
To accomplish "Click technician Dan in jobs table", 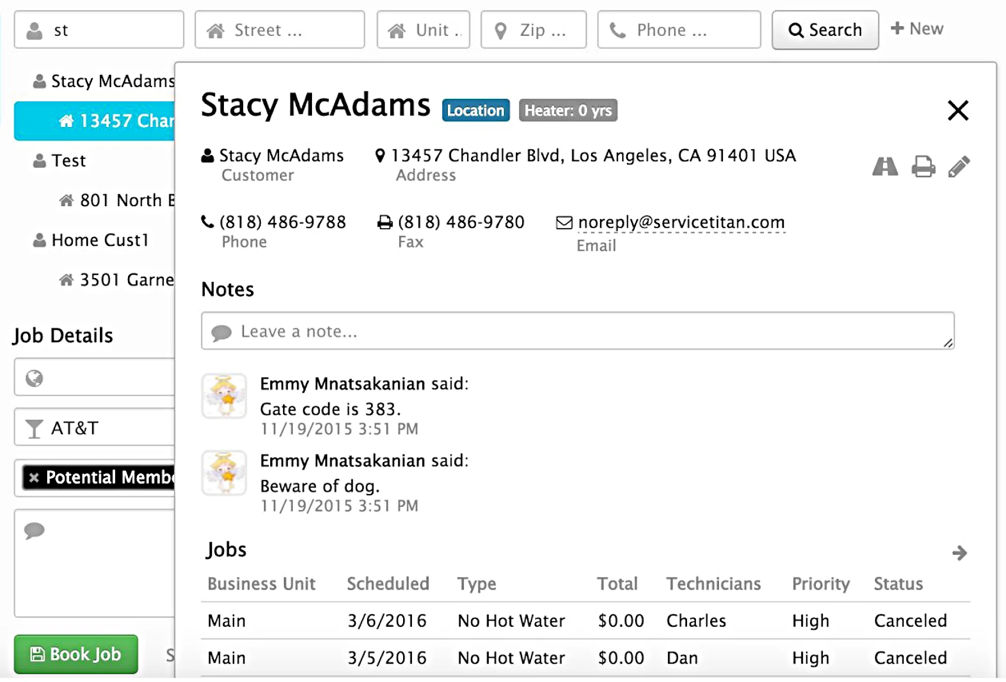I will point(682,658).
